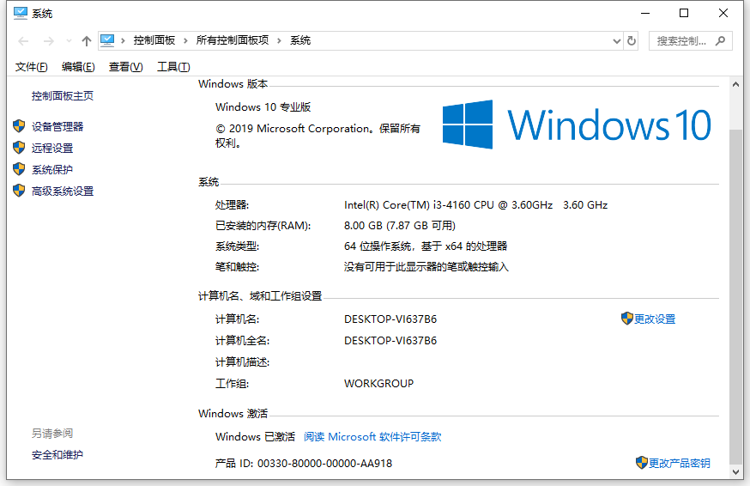Close the 系统 window
Viewport: 750px width, 486px height.
click(723, 13)
